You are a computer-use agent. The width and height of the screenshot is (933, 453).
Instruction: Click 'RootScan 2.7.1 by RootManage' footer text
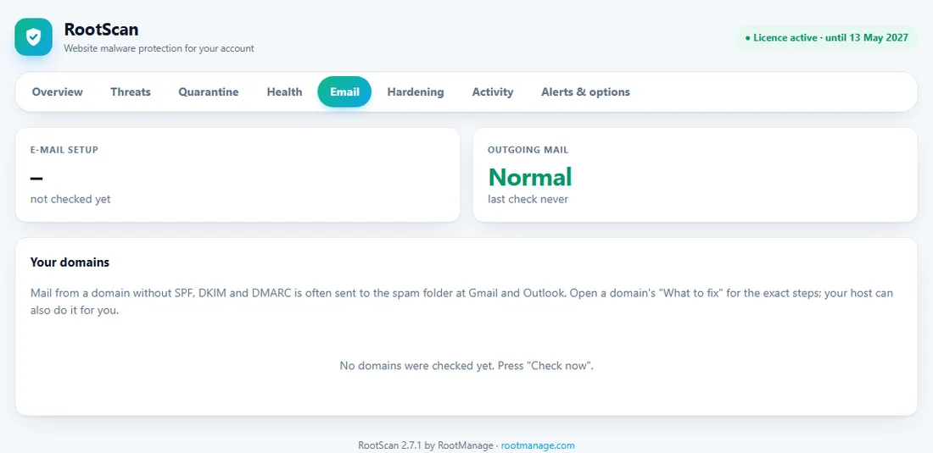[426, 445]
